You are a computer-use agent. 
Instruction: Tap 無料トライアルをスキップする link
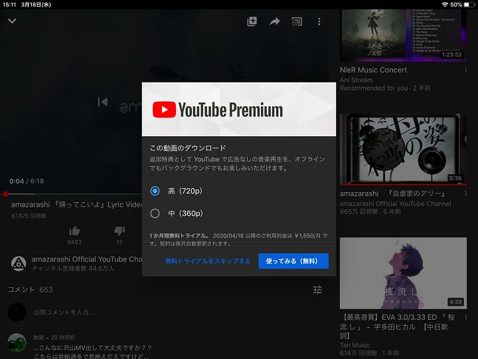(x=208, y=261)
